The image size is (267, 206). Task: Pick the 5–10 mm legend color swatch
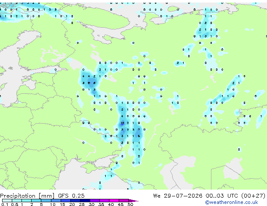click(x=46, y=201)
